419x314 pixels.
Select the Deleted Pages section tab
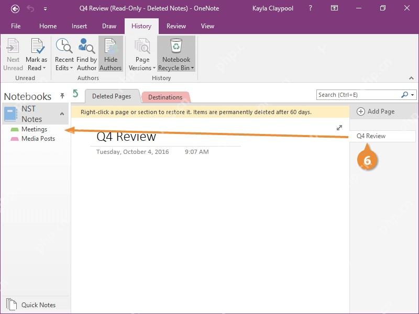pos(112,96)
